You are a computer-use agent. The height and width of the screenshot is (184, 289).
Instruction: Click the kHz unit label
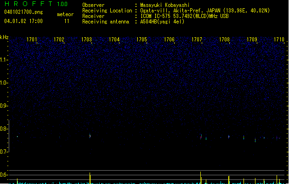coord(4,37)
